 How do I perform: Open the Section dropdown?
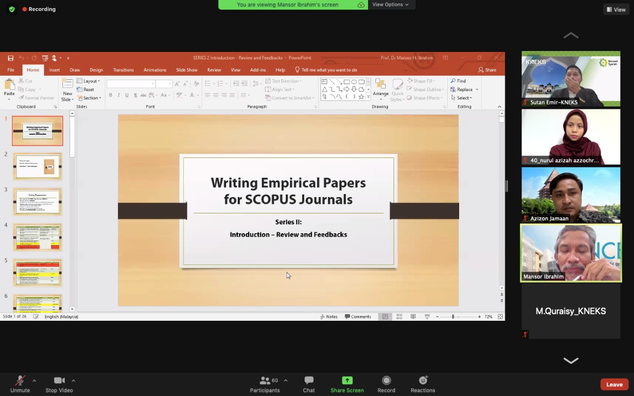89,98
